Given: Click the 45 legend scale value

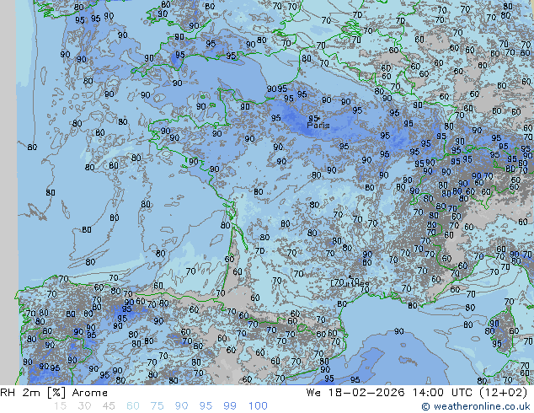Looking at the screenshot, I should coord(109,406).
